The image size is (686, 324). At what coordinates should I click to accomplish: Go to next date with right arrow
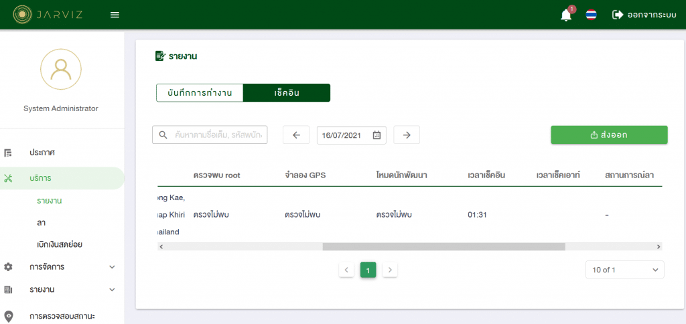pyautogui.click(x=407, y=135)
